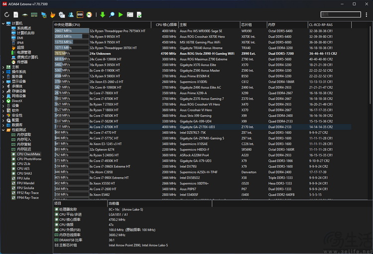Select the 26637 MP/s result bar
Viewport: 373px width, 254px height.
coord(72,31)
